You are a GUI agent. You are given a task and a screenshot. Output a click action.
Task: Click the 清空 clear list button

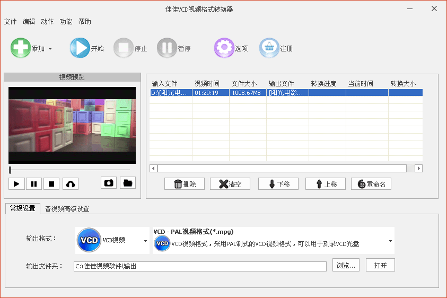[230, 184]
